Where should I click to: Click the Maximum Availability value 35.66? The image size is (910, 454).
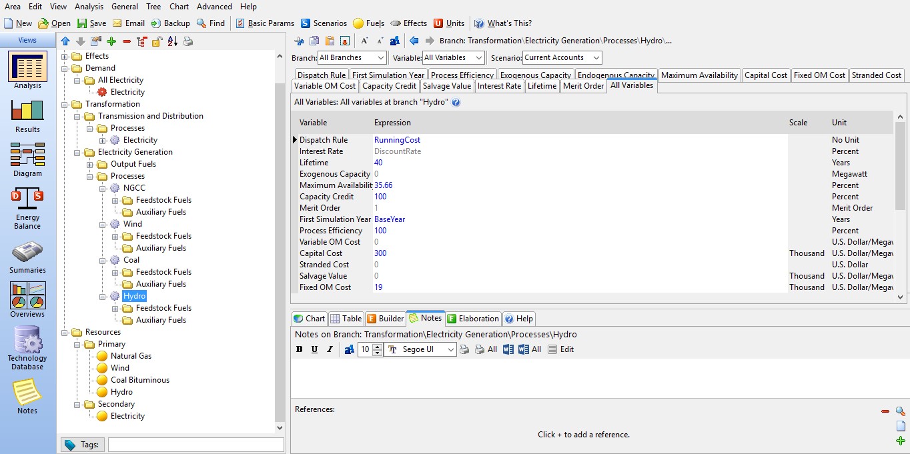[x=384, y=185]
